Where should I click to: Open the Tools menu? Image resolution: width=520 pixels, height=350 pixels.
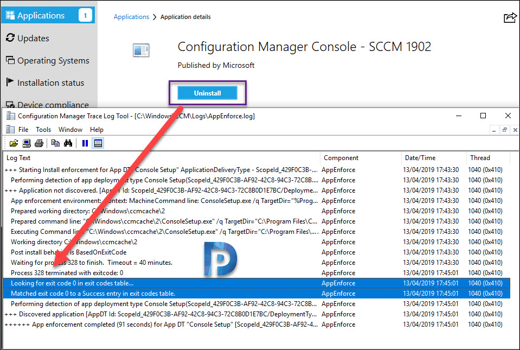point(43,129)
